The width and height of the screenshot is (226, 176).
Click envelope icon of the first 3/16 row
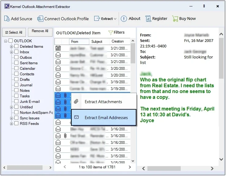58,129
